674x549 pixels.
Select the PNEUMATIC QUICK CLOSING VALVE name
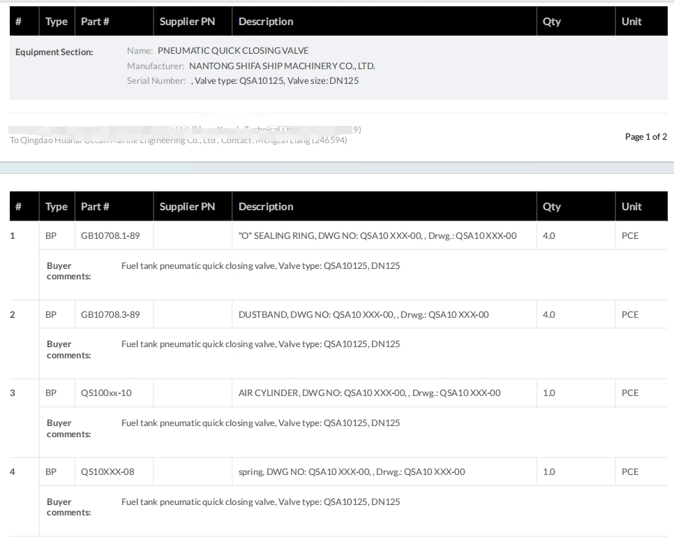click(233, 50)
